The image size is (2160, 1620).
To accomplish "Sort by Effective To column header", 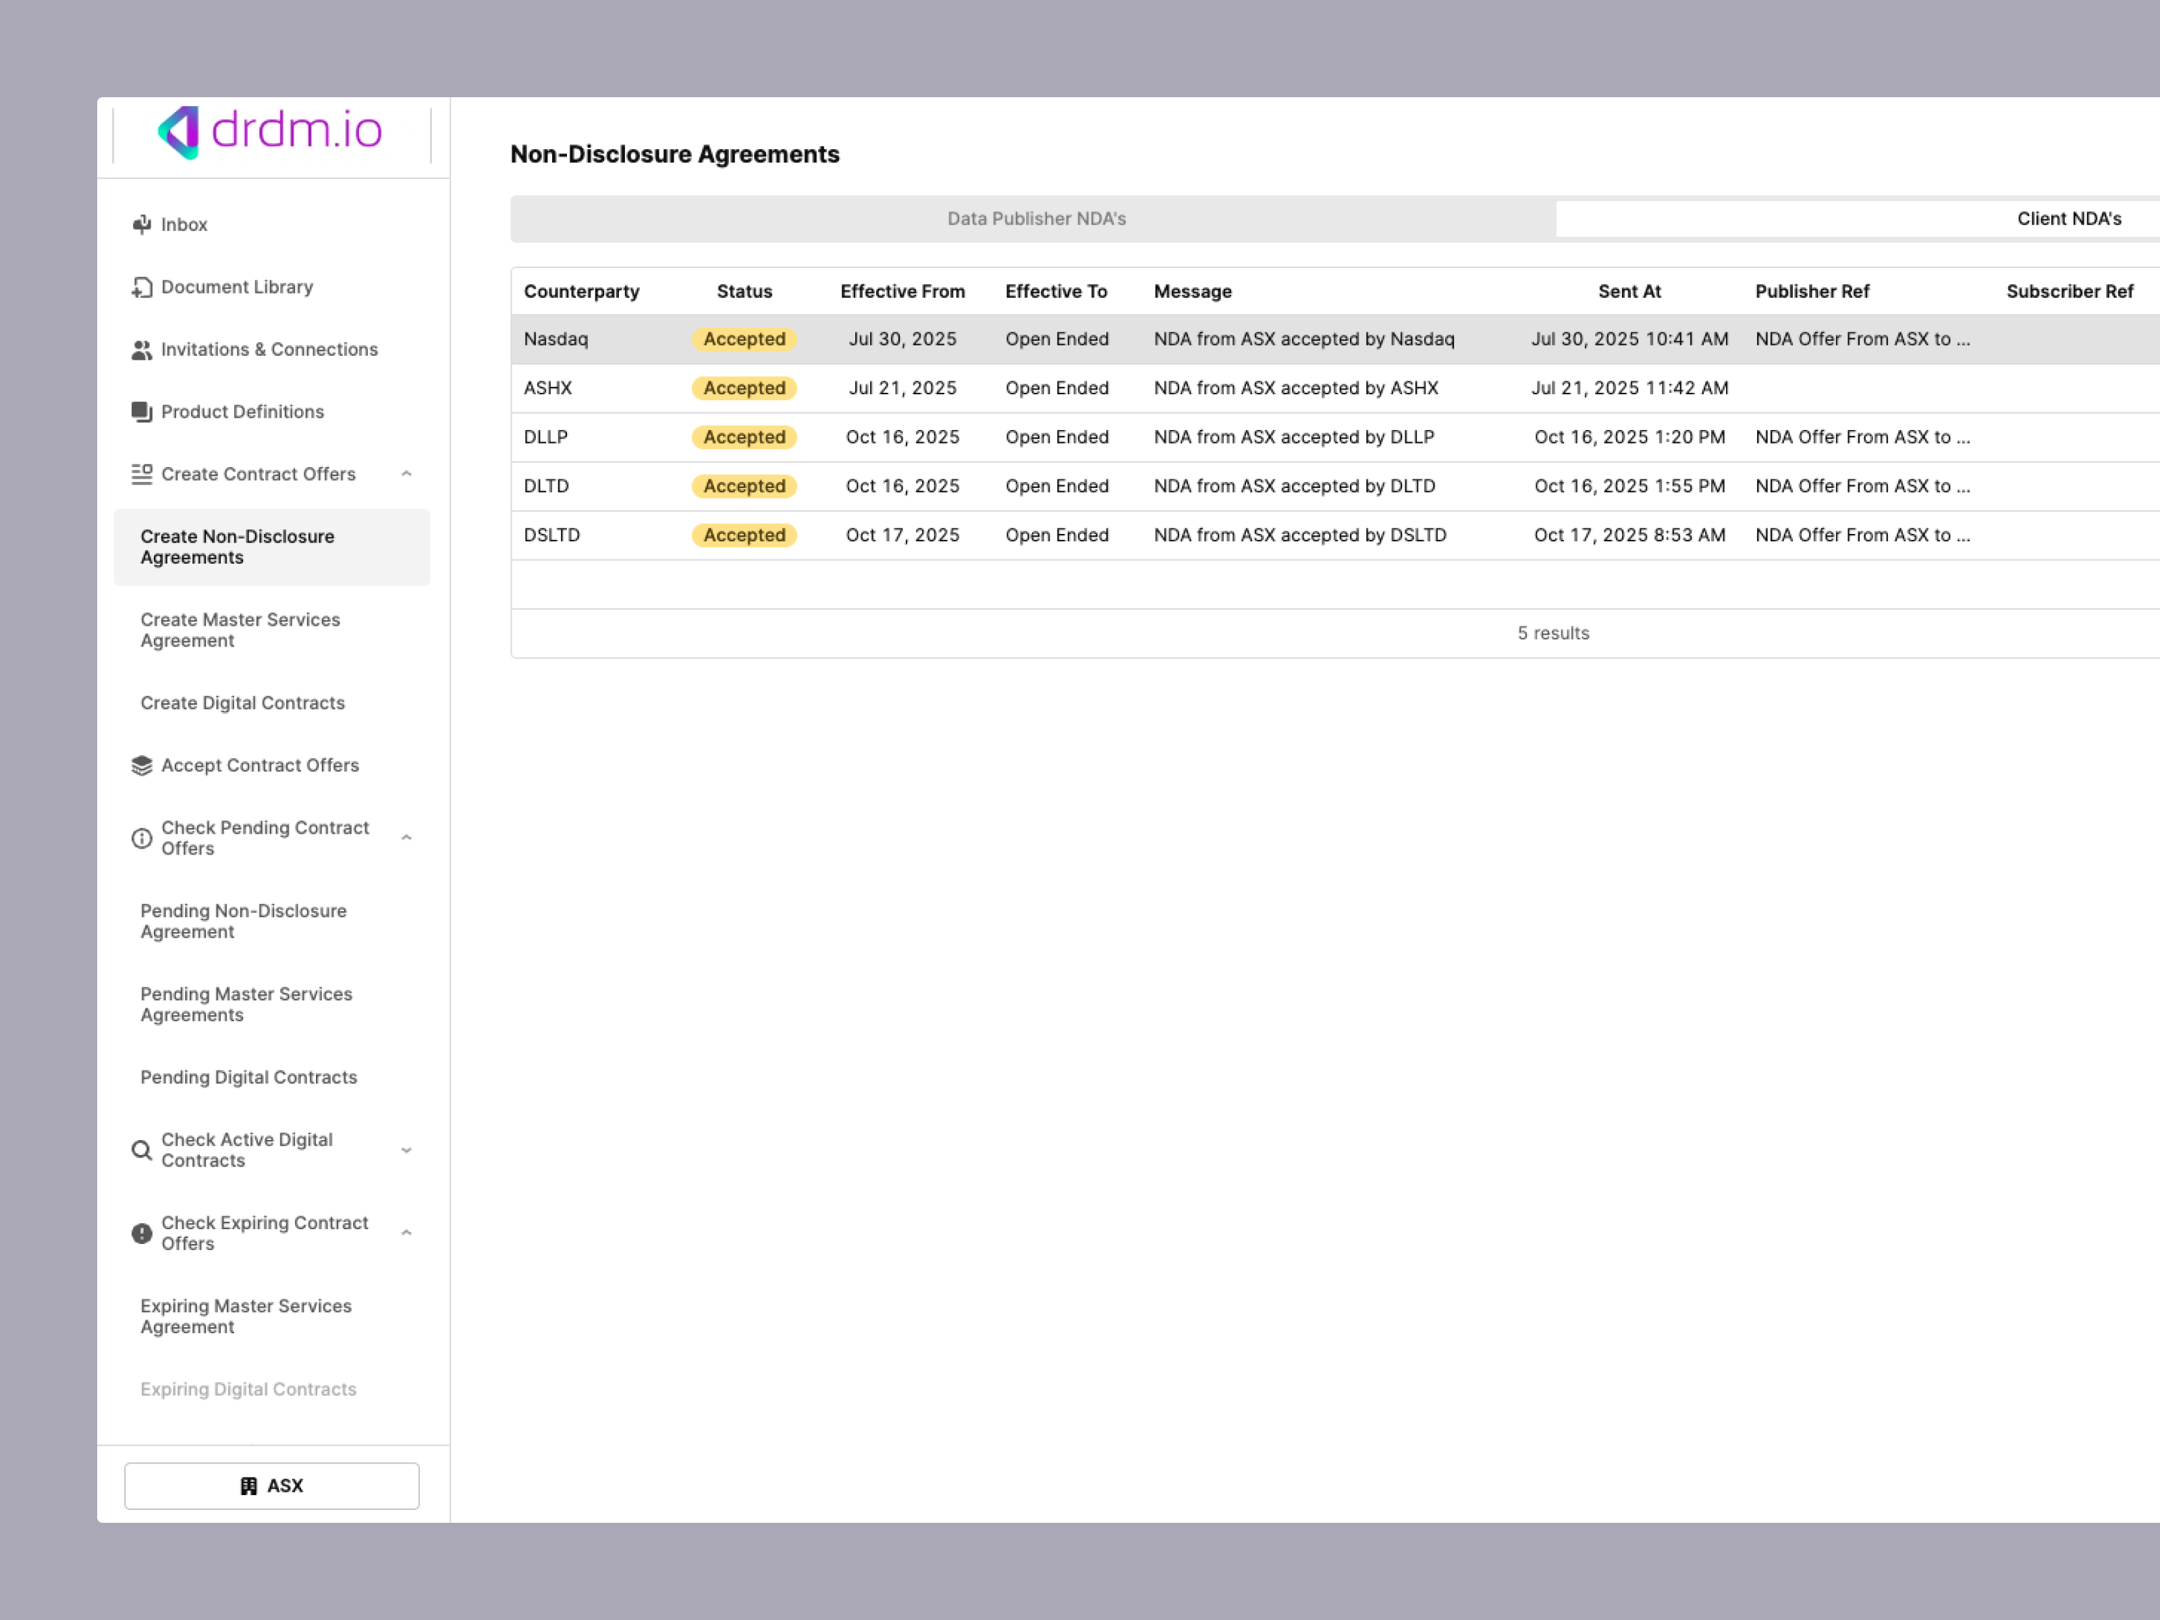I will click(x=1056, y=291).
